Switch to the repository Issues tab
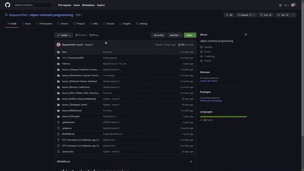Viewport: 304px width, 171px height. point(26,24)
